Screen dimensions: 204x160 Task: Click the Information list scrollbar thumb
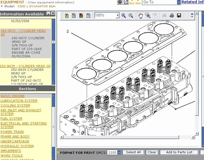[53, 42]
